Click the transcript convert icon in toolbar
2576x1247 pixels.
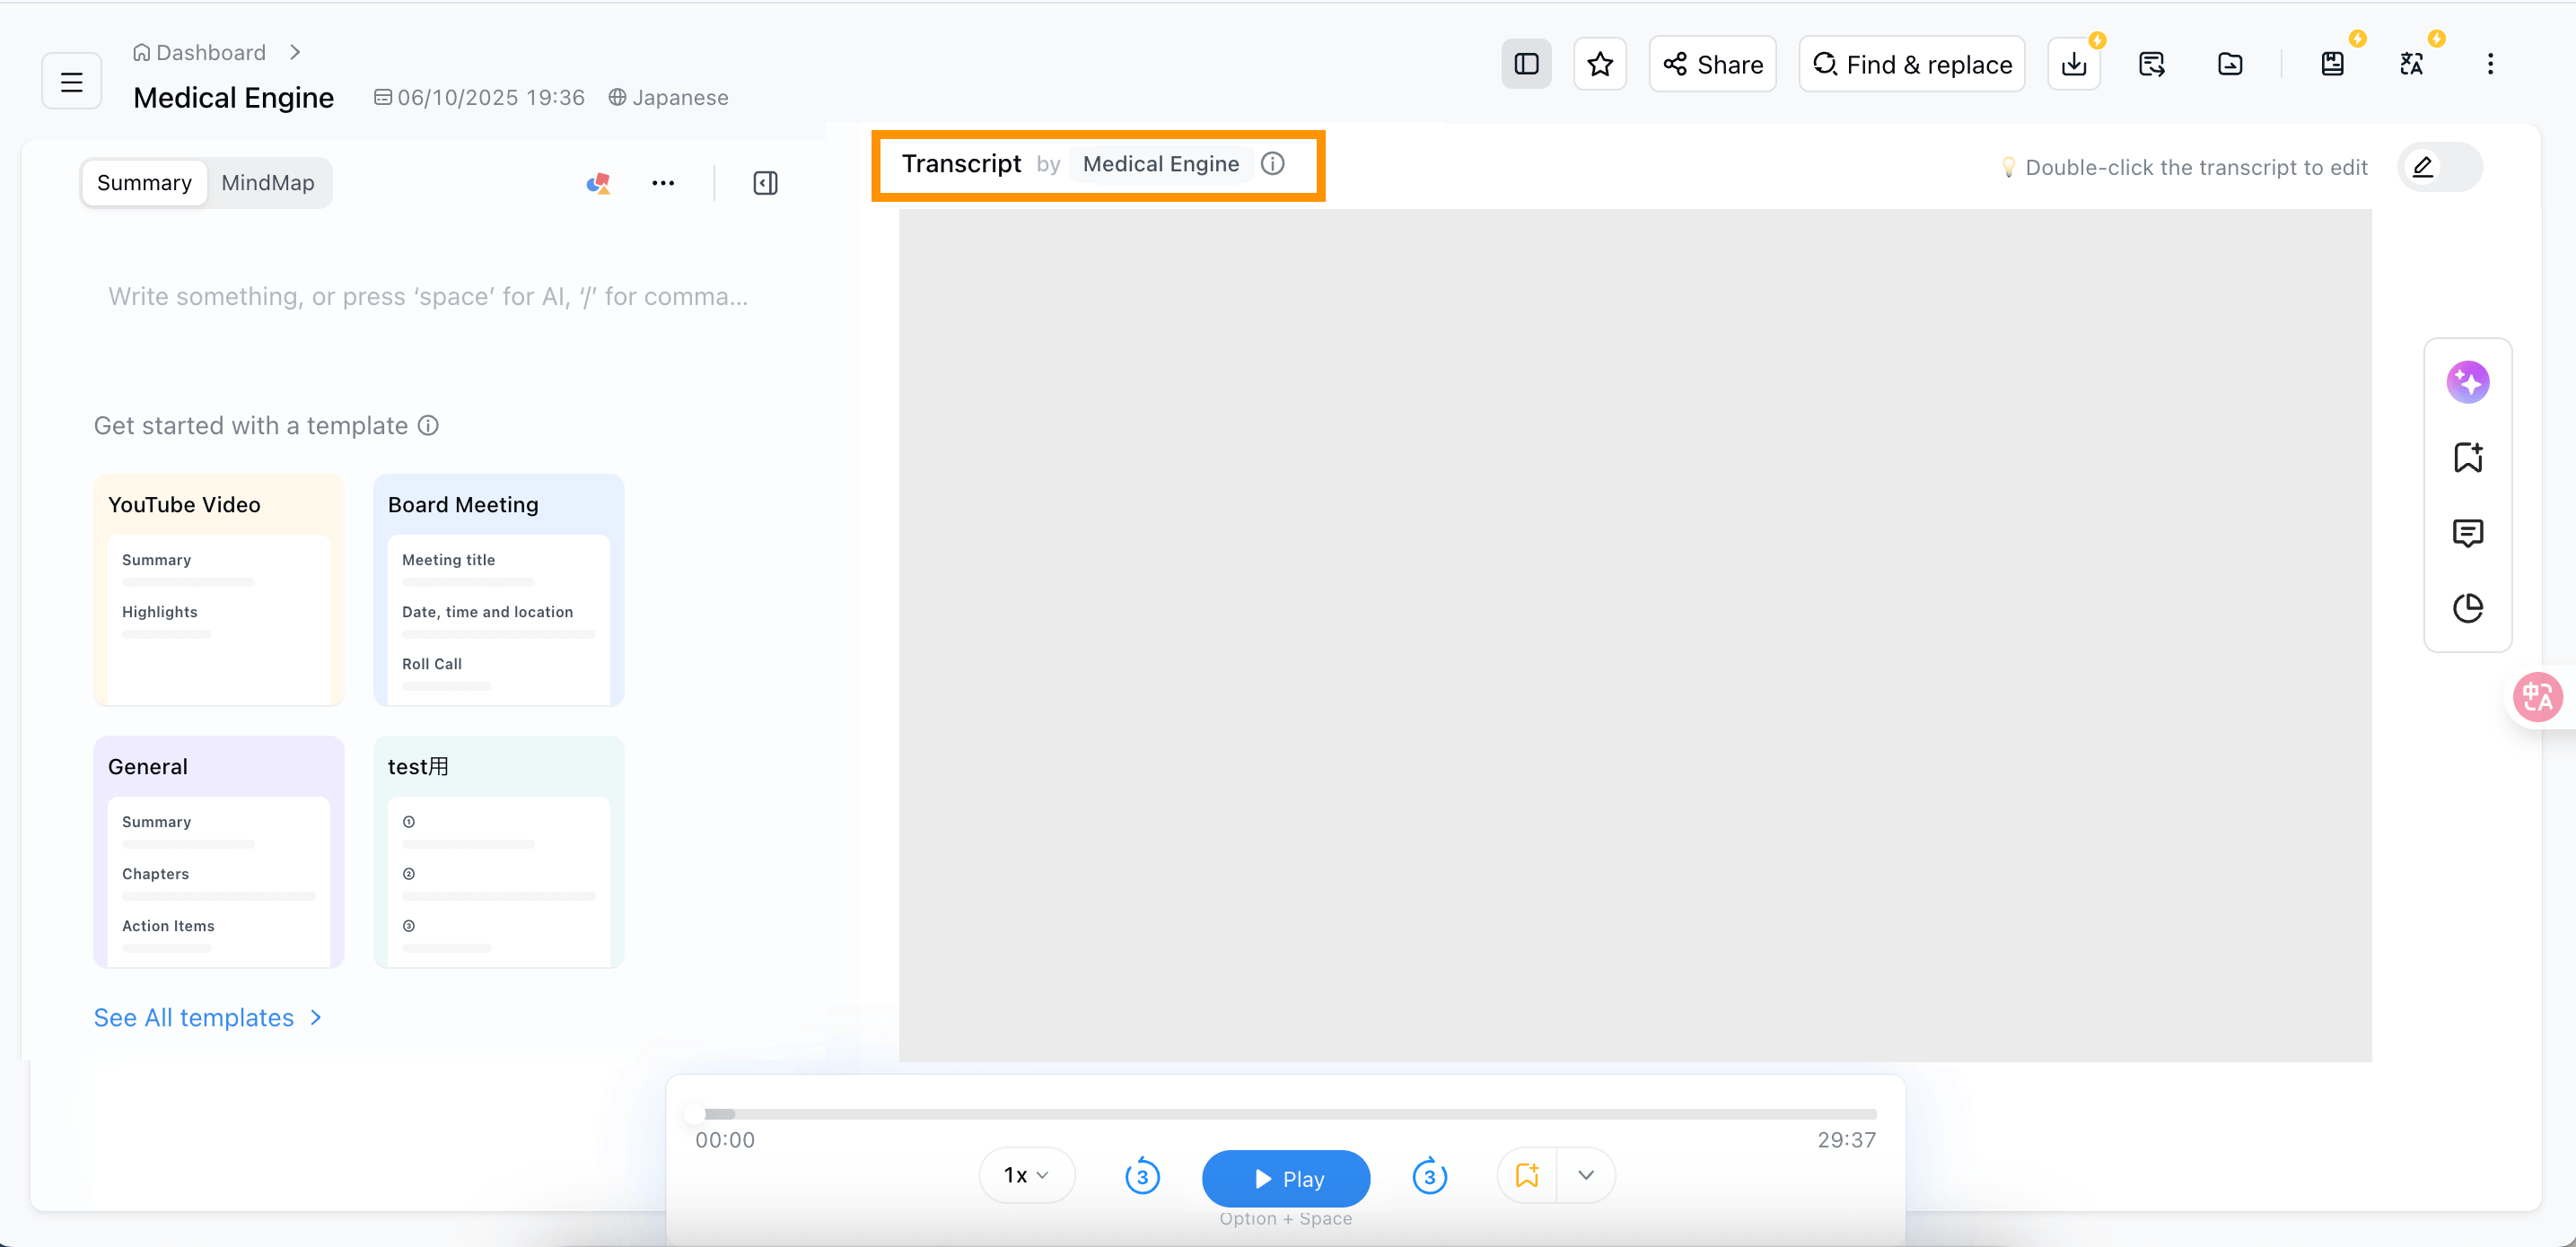tap(2152, 64)
